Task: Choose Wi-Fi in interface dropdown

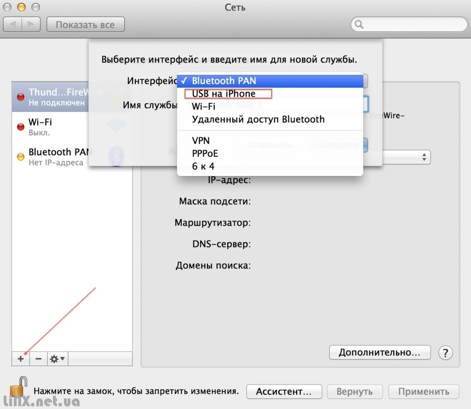Action: coord(270,106)
